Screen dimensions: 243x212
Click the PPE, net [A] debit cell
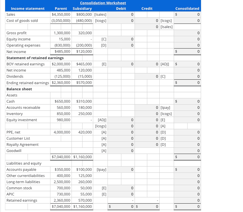[121, 132]
